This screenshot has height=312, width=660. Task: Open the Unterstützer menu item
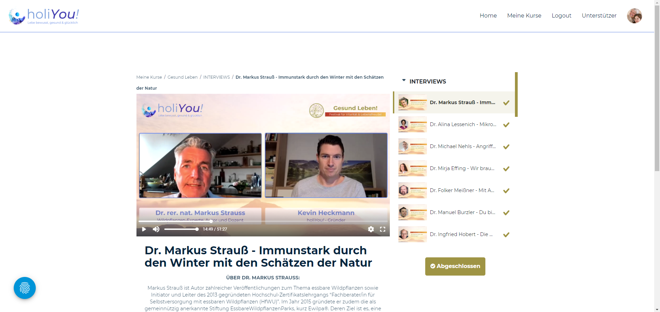coord(599,15)
